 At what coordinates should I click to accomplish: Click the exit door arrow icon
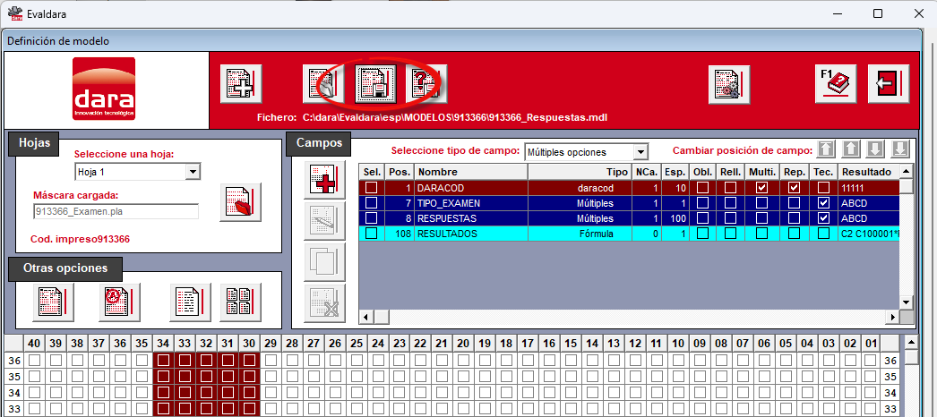[x=889, y=83]
